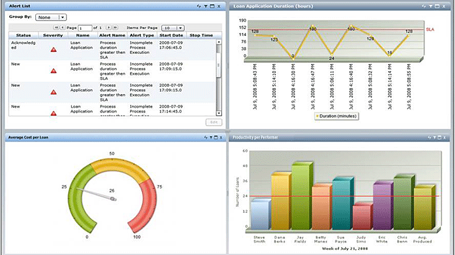Jump to the last page of alerts

115,28
